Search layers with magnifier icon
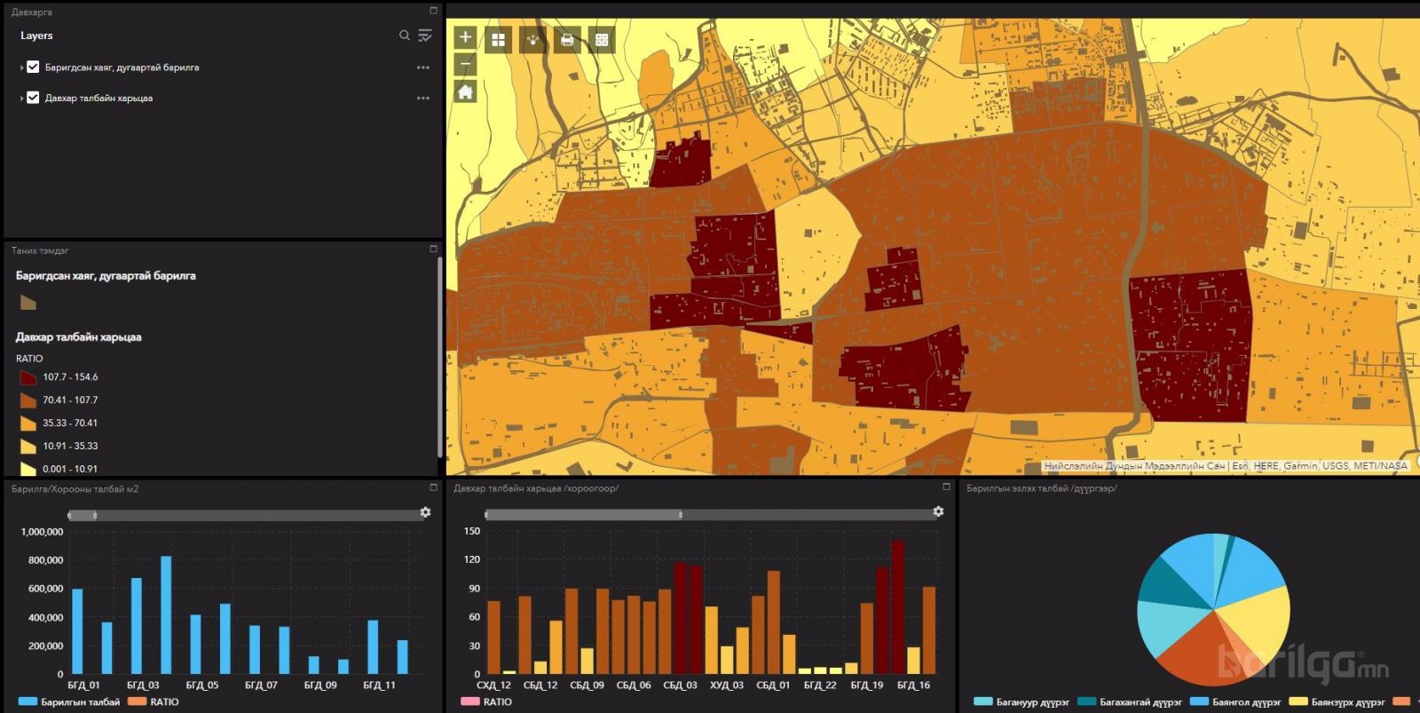This screenshot has height=713, width=1420. tap(404, 36)
